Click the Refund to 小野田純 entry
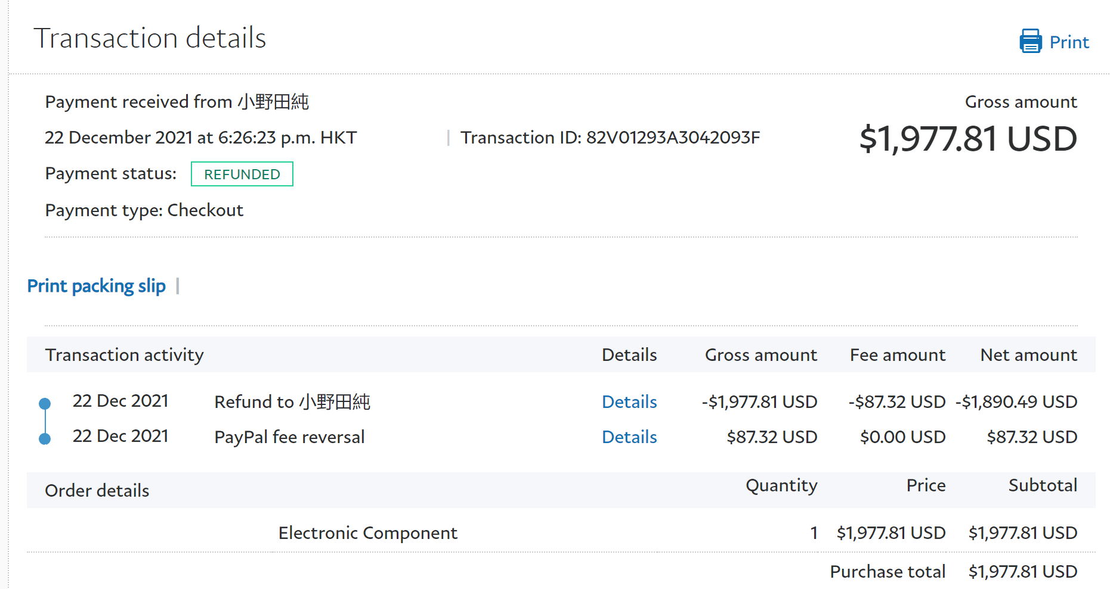 tap(292, 402)
